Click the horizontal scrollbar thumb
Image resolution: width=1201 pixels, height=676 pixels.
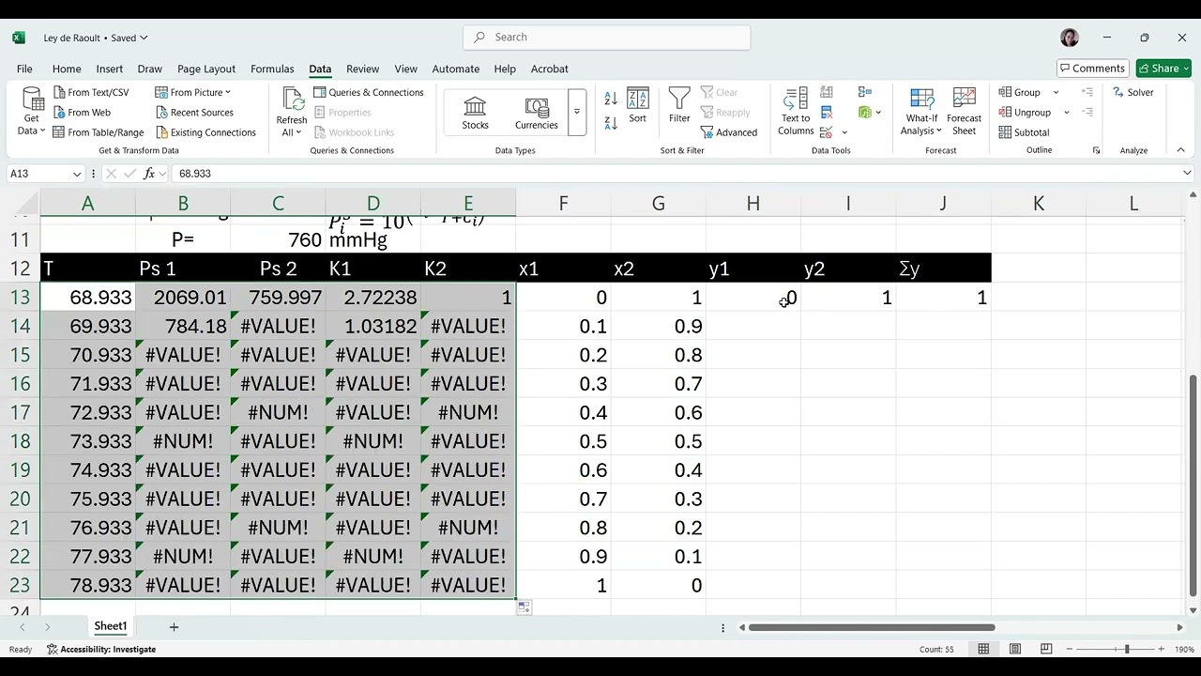[x=872, y=627]
